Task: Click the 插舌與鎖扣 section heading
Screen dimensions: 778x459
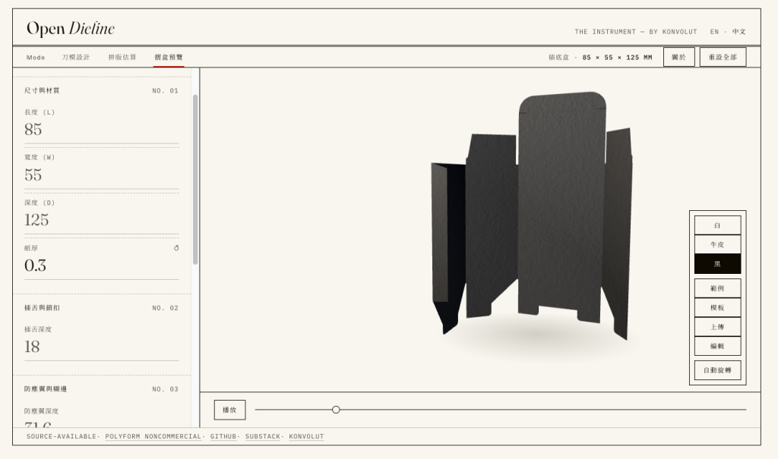Action: pyautogui.click(x=42, y=308)
